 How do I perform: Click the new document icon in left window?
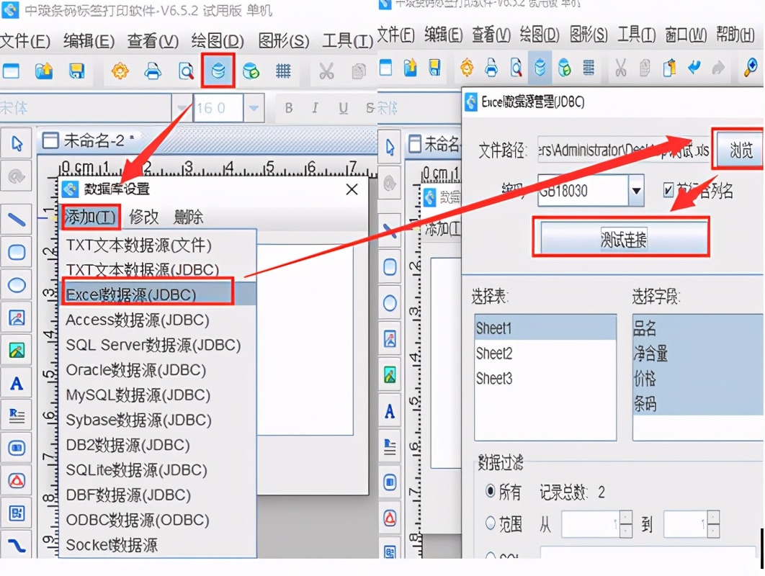(x=12, y=71)
